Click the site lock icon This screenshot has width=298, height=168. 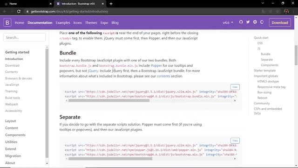pyautogui.click(x=27, y=11)
